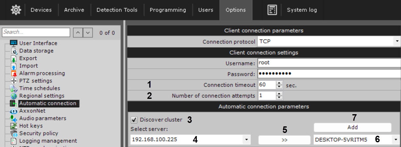
Task: Click the PTZ settings crosshair icon
Action: click(x=14, y=81)
